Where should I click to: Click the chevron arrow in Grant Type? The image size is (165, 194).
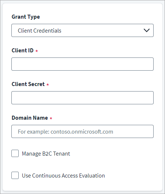coord(147,30)
